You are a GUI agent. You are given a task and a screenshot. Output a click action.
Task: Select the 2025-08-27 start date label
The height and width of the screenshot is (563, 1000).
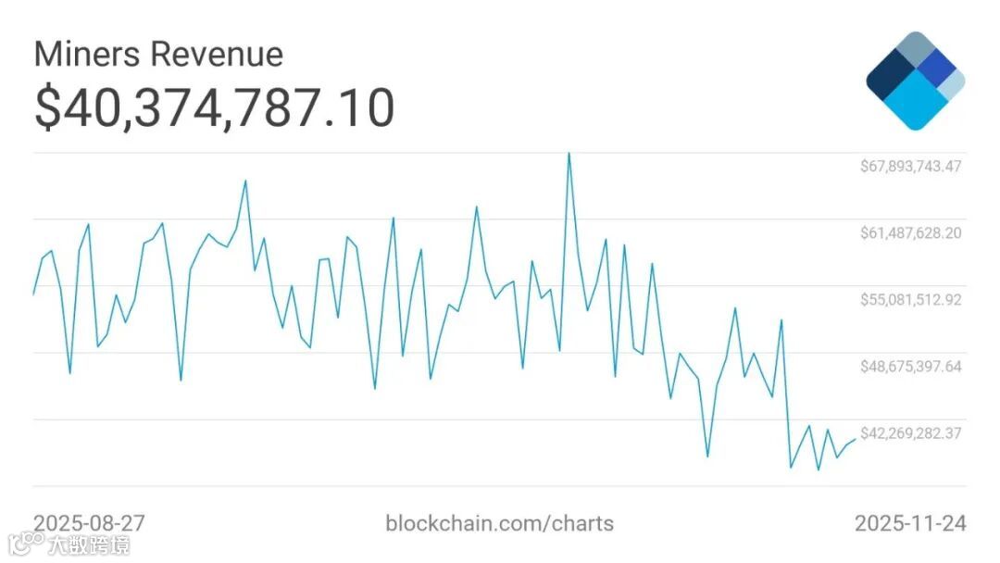click(90, 523)
